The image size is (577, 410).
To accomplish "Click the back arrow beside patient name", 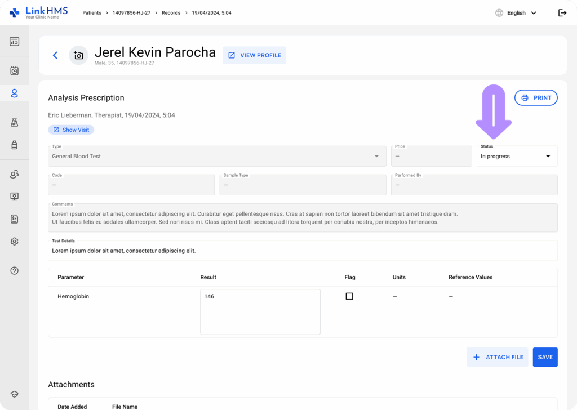I will tap(55, 55).
